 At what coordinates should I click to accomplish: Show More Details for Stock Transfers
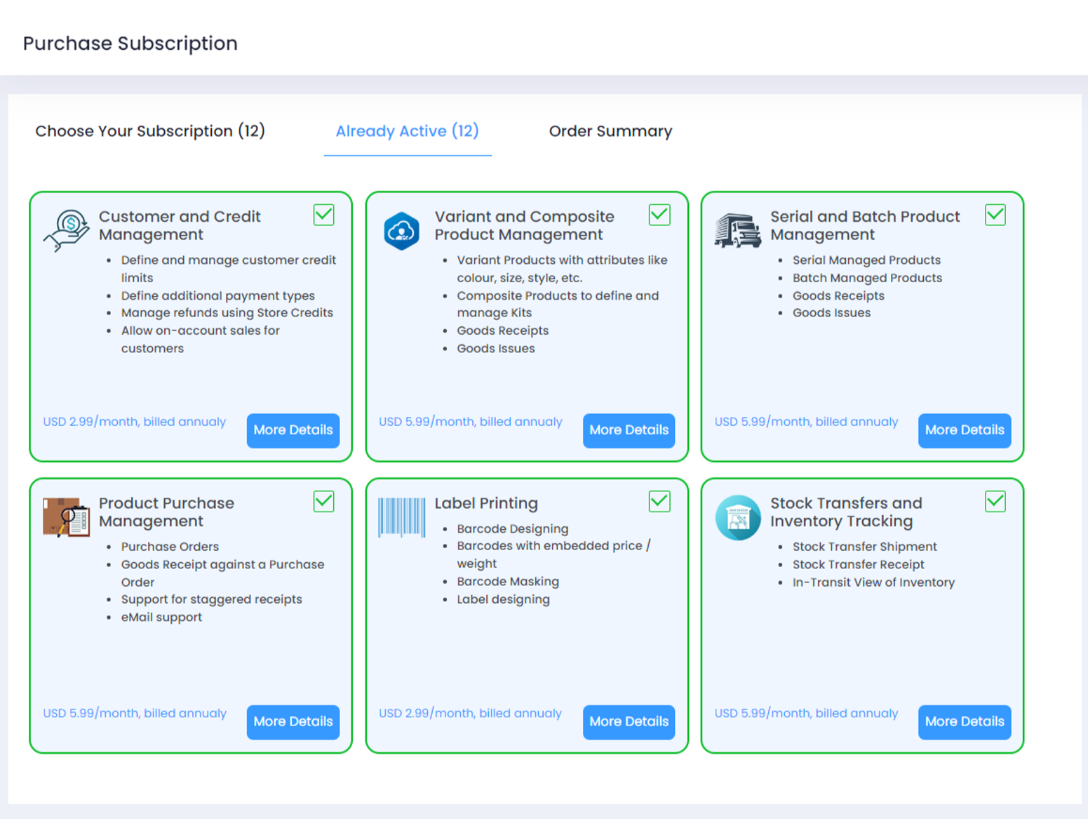[964, 721]
